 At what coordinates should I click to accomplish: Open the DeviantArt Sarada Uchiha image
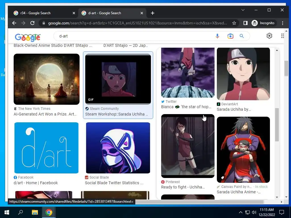243,74
